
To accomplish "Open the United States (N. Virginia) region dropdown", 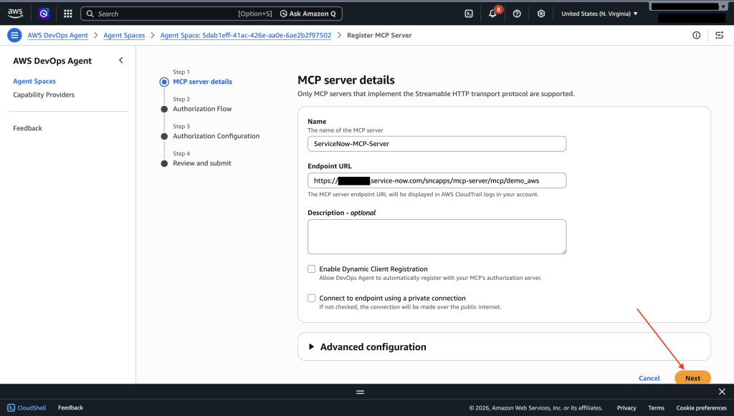I will click(599, 14).
